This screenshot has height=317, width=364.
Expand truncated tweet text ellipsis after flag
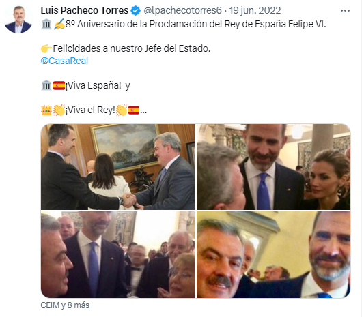[143, 111]
